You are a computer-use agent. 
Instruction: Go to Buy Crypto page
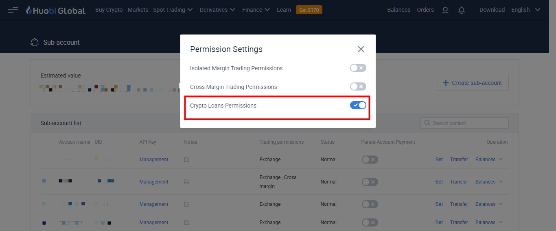[x=109, y=10]
